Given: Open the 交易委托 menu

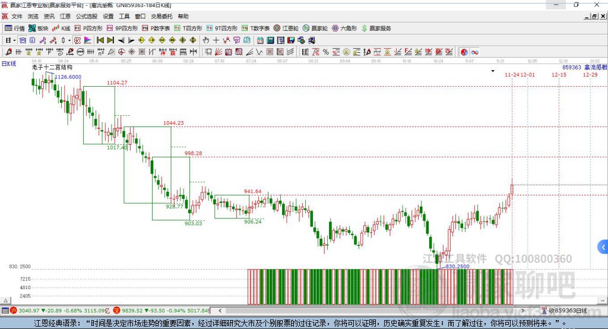Looking at the screenshot, I should (x=161, y=17).
